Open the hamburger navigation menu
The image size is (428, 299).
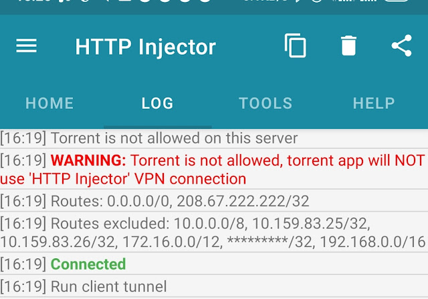(26, 45)
